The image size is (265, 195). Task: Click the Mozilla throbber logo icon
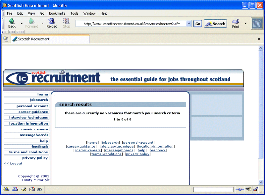click(x=256, y=24)
